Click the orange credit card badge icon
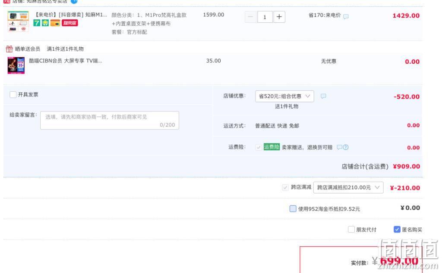The height and width of the screenshot is (273, 442). tap(55, 23)
